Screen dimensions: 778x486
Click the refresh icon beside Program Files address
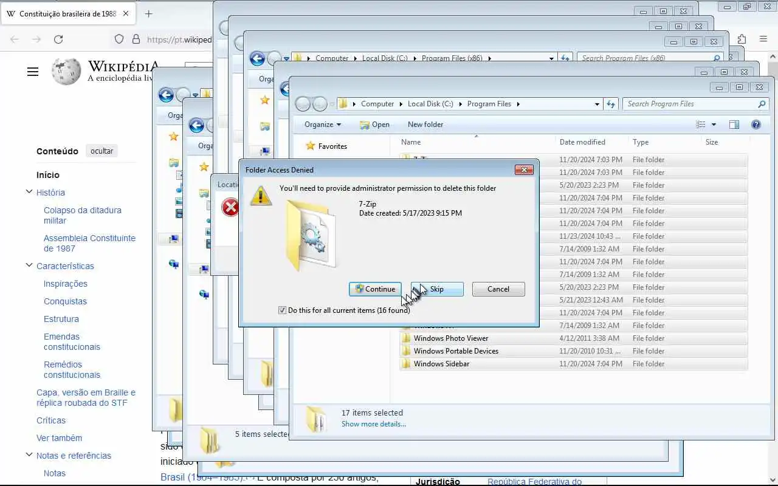[x=611, y=104]
